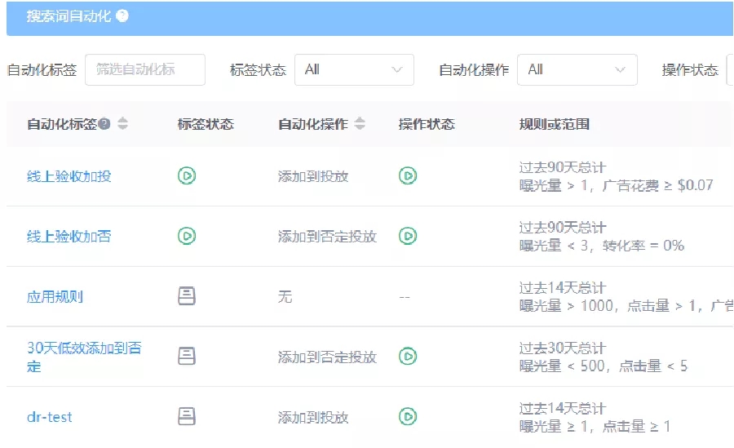Click rule text 曝光量 > 1000
The image size is (734, 448).
[x=566, y=306]
